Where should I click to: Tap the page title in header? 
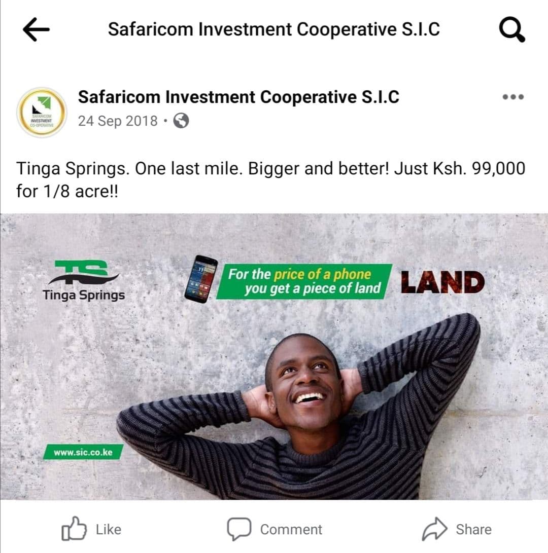[x=273, y=29]
